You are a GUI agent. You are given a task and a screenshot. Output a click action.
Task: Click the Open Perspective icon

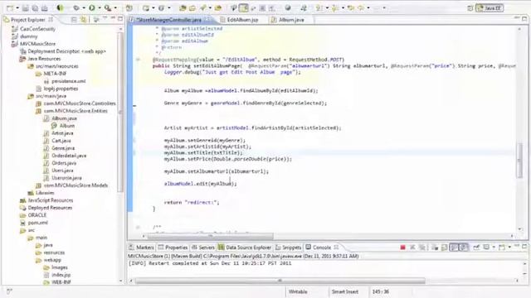pyautogui.click(x=470, y=8)
